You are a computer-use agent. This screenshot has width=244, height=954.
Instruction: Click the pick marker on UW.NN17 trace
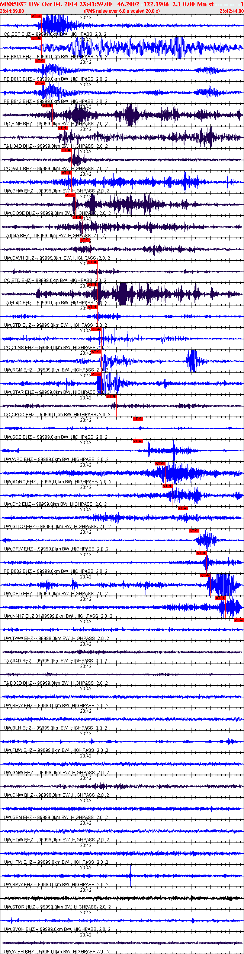[220, 598]
